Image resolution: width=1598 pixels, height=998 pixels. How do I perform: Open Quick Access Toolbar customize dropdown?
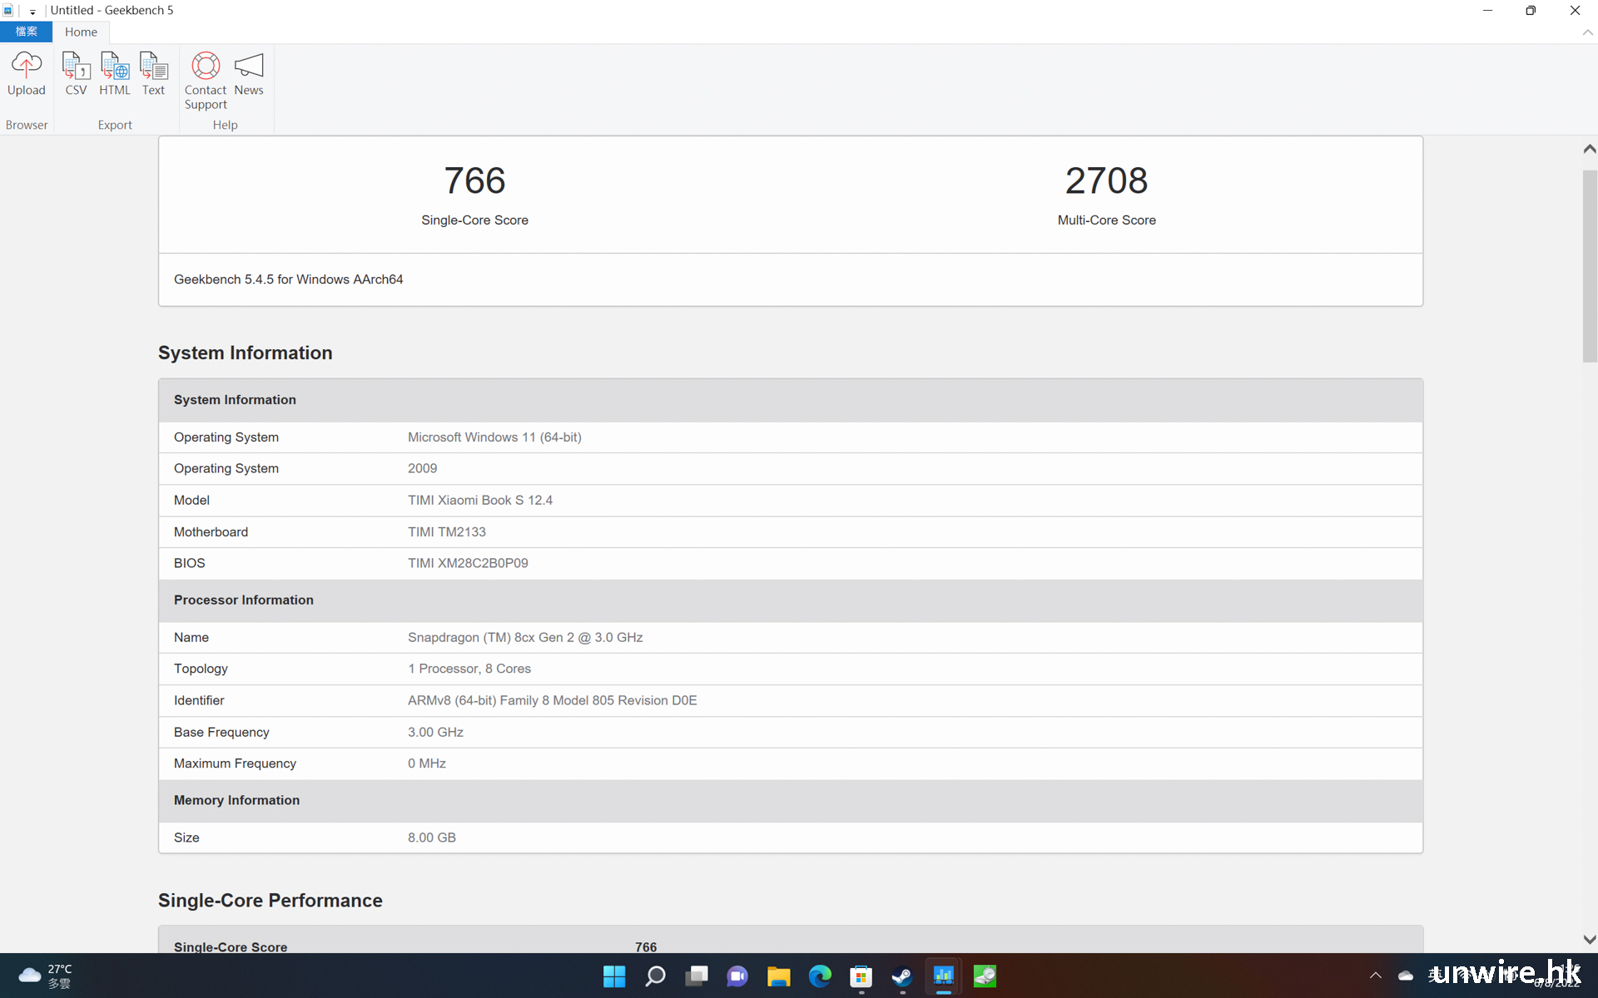pyautogui.click(x=32, y=12)
